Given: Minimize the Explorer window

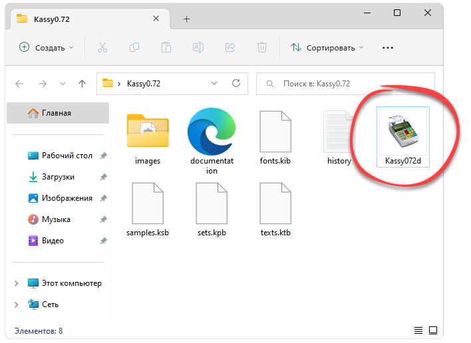Looking at the screenshot, I should 367,13.
